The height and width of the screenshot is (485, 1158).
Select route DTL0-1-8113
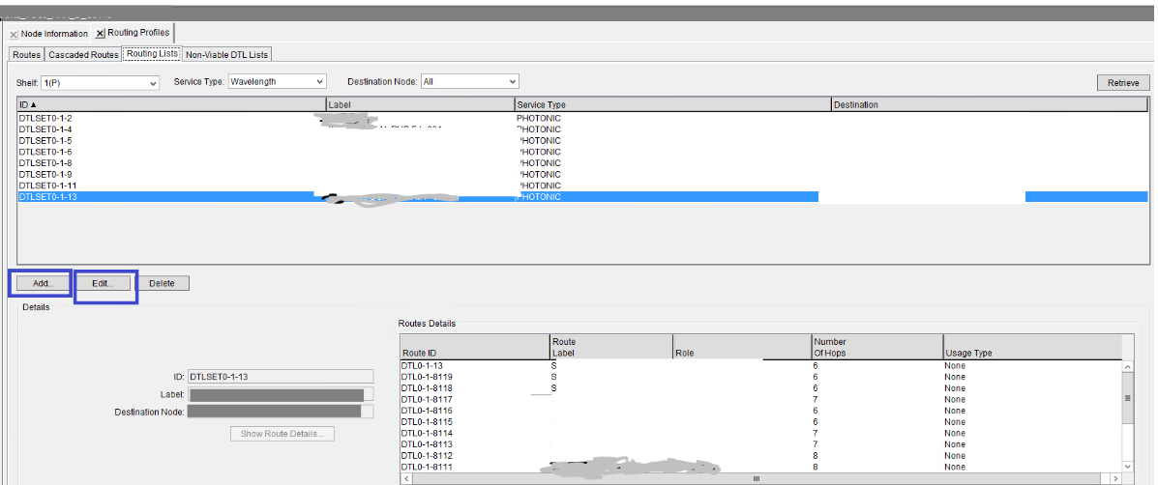click(760, 444)
